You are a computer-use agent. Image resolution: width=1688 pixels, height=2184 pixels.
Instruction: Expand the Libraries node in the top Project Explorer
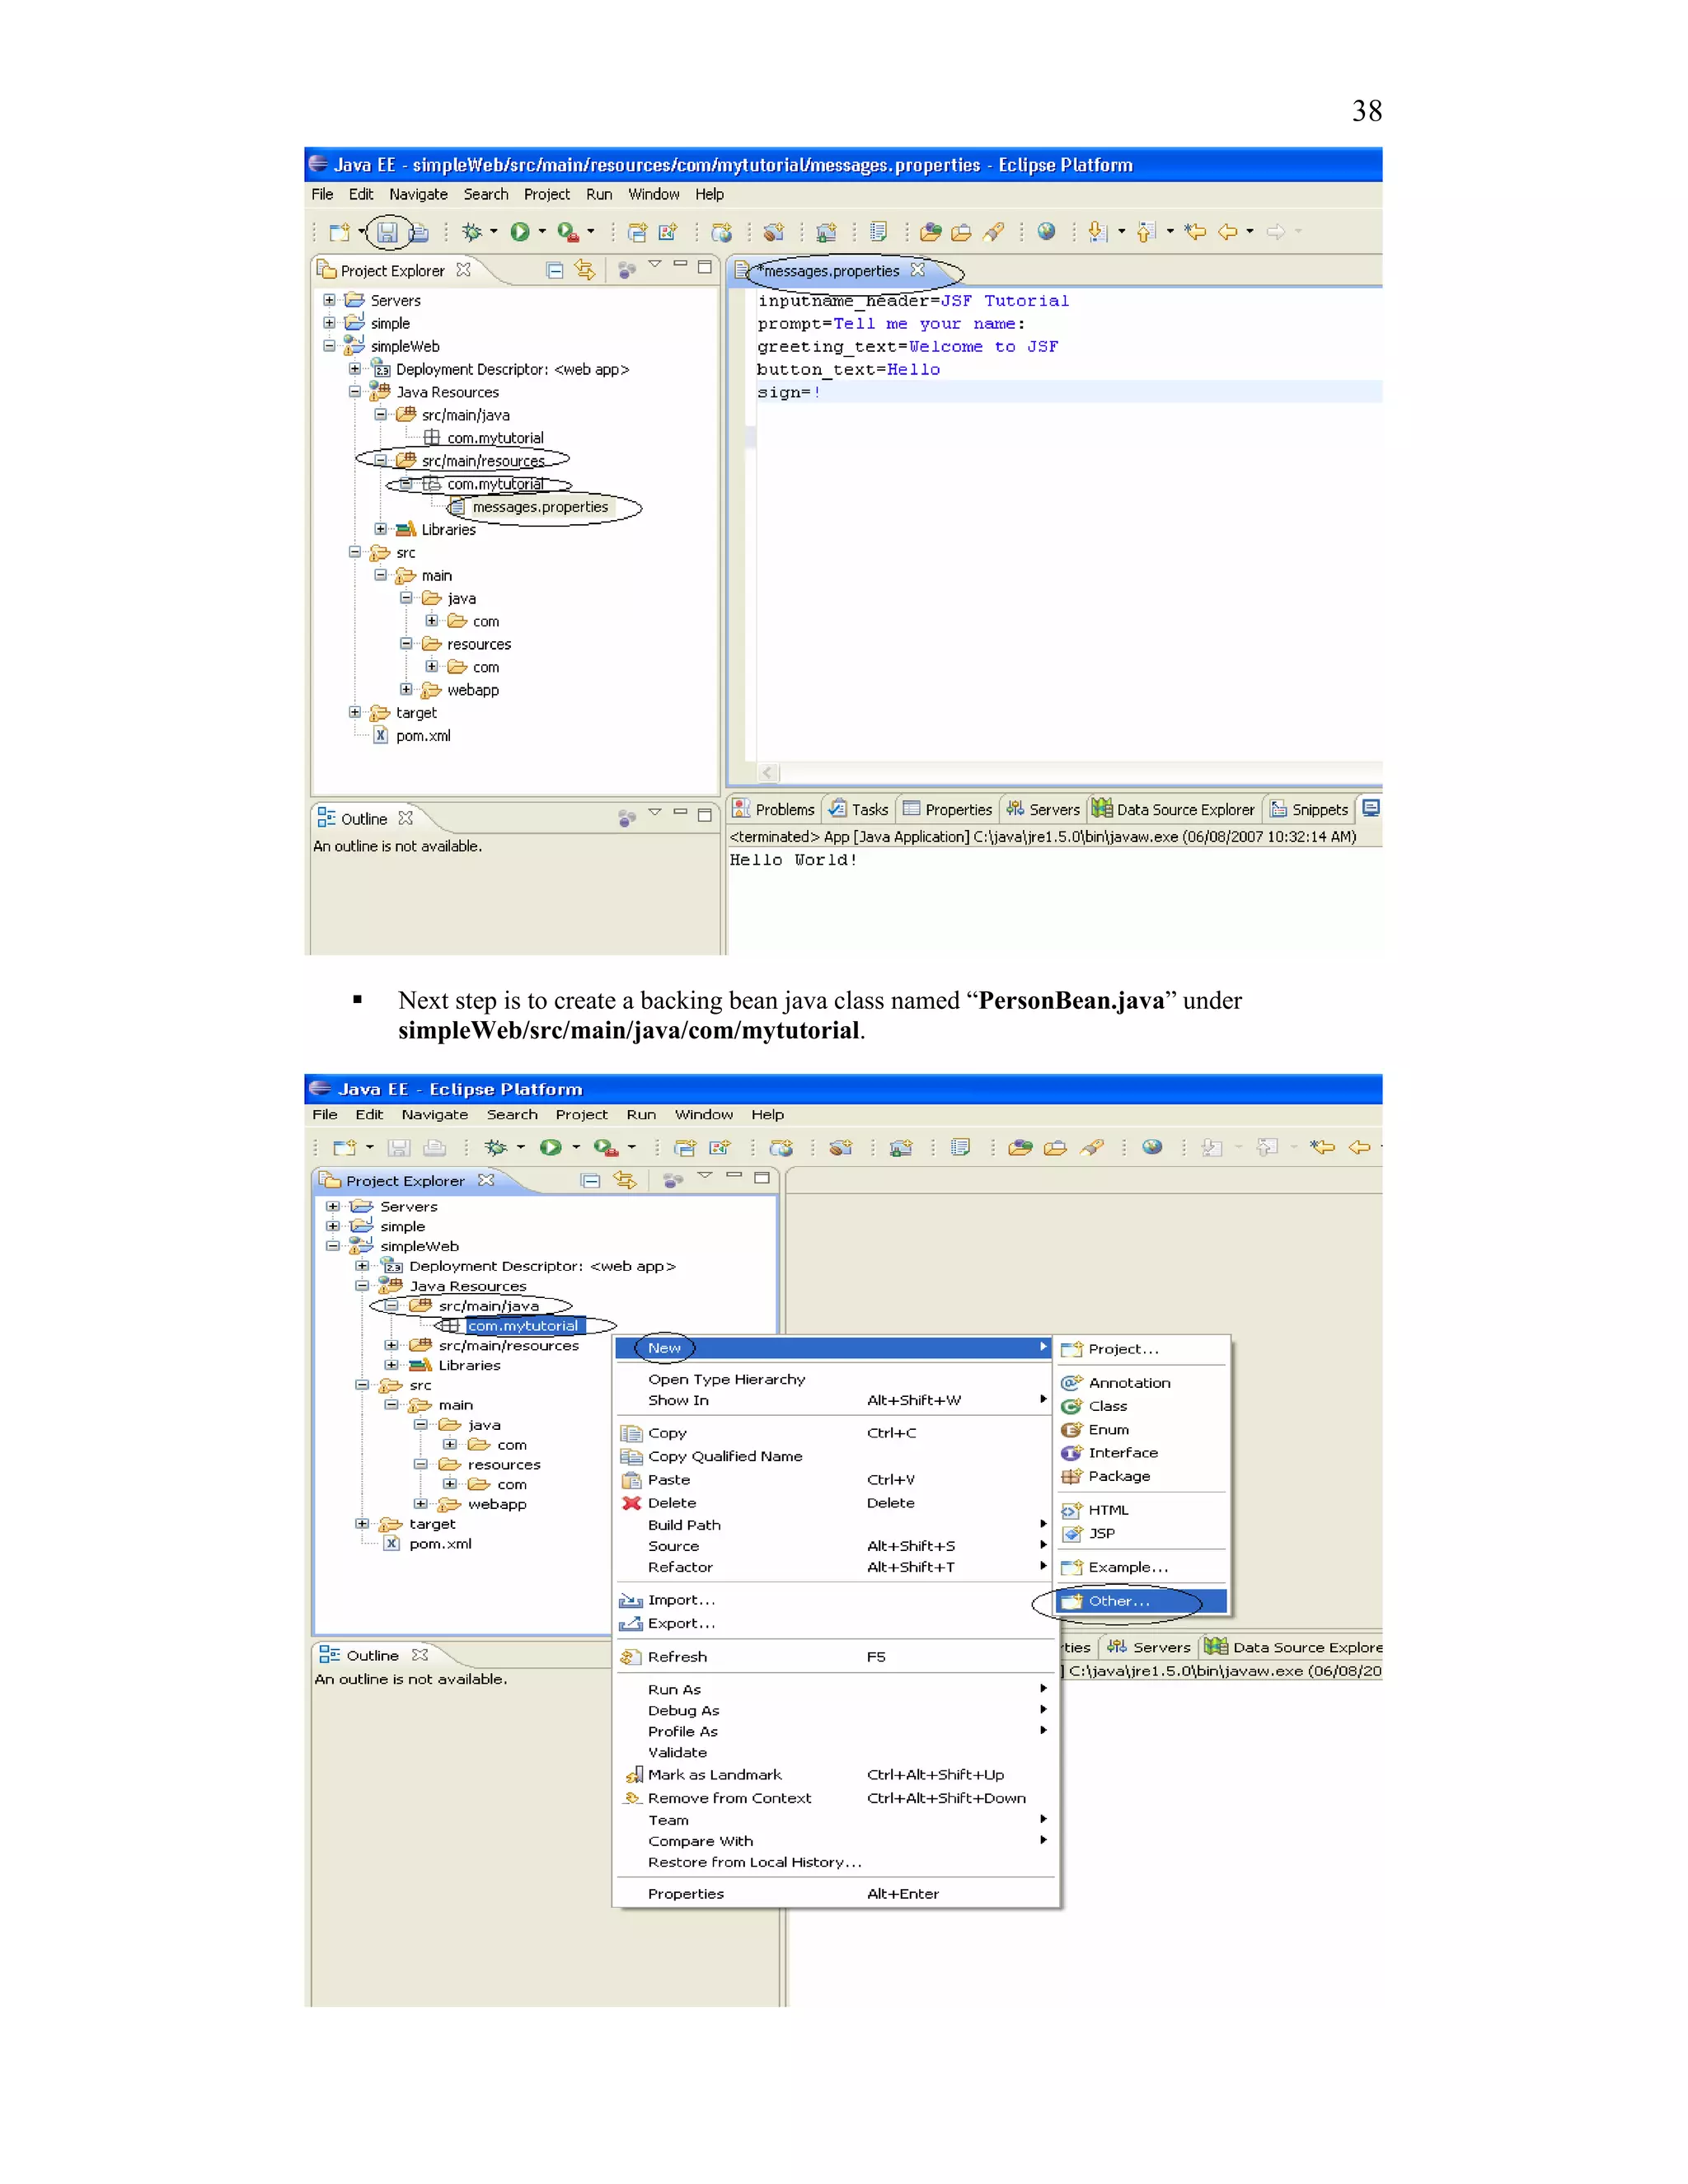pyautogui.click(x=380, y=529)
